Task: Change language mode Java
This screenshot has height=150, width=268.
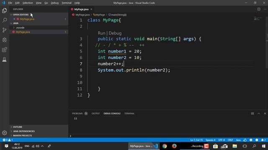Action: coord(238,140)
